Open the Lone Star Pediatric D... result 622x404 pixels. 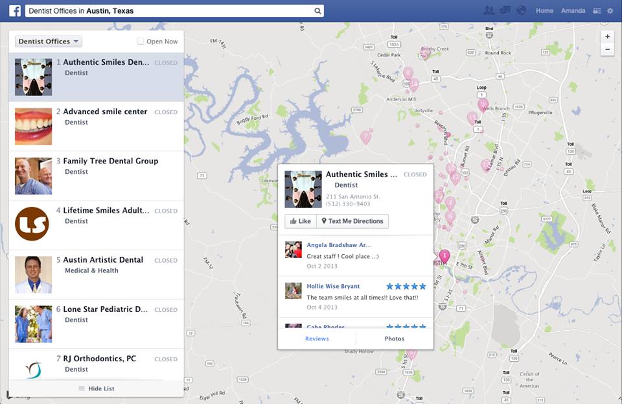[97, 324]
